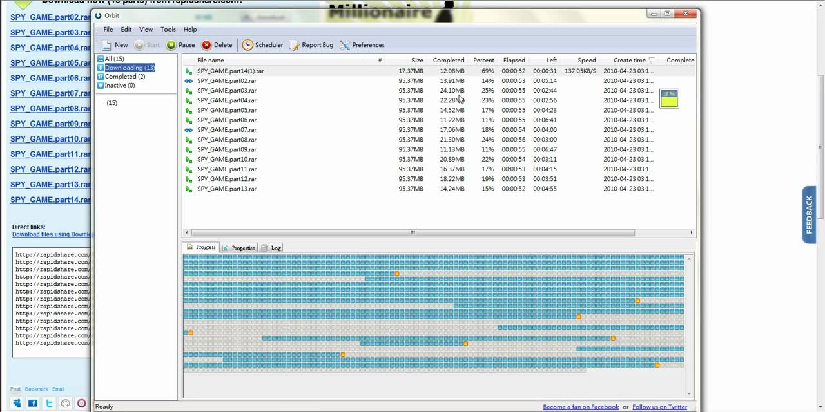Click the download list scroll right arrow
The image size is (825, 412).
692,232
